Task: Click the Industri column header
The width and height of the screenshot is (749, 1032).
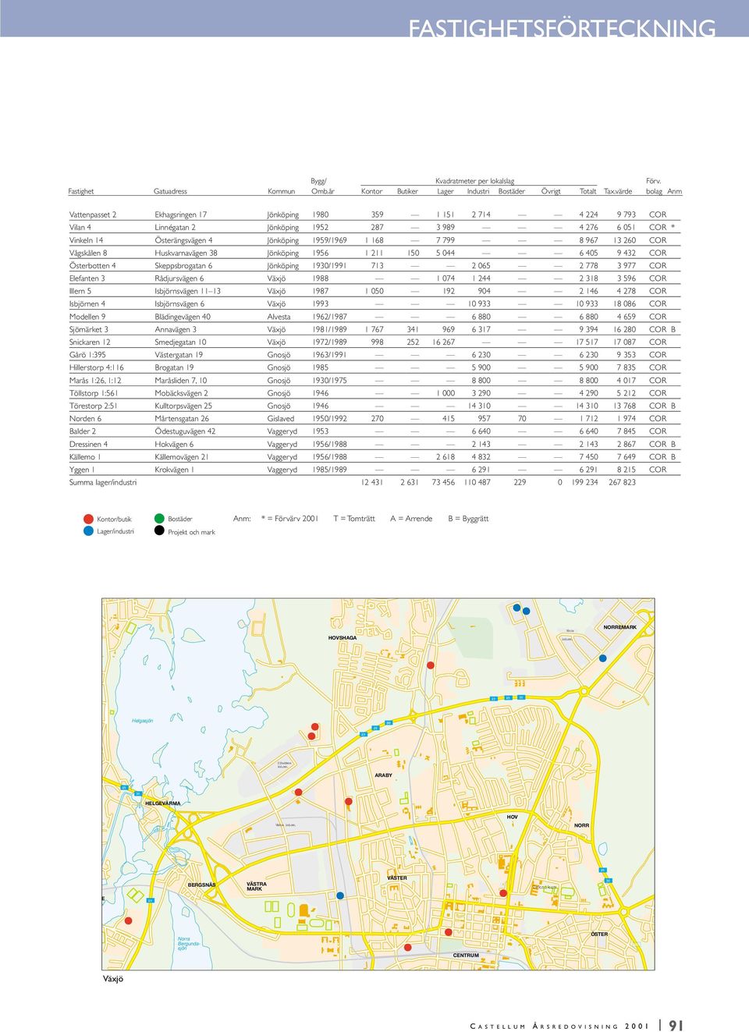Action: pos(478,191)
